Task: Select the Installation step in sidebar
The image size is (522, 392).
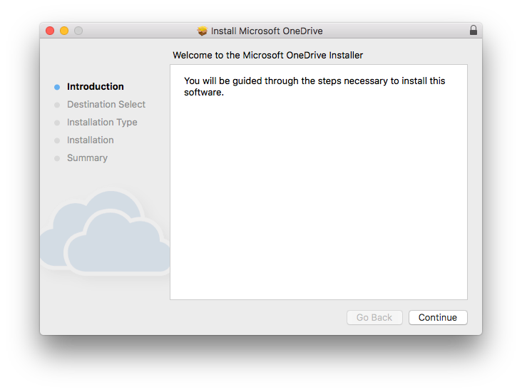Action: click(x=91, y=140)
